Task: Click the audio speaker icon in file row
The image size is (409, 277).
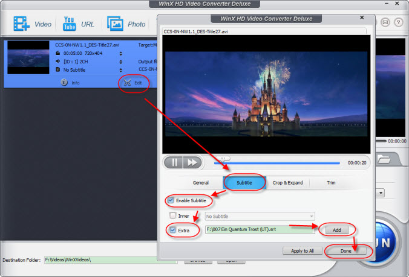Action: (58, 62)
